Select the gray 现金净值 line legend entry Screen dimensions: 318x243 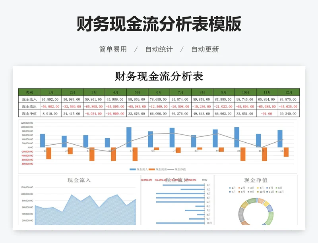[176, 169]
